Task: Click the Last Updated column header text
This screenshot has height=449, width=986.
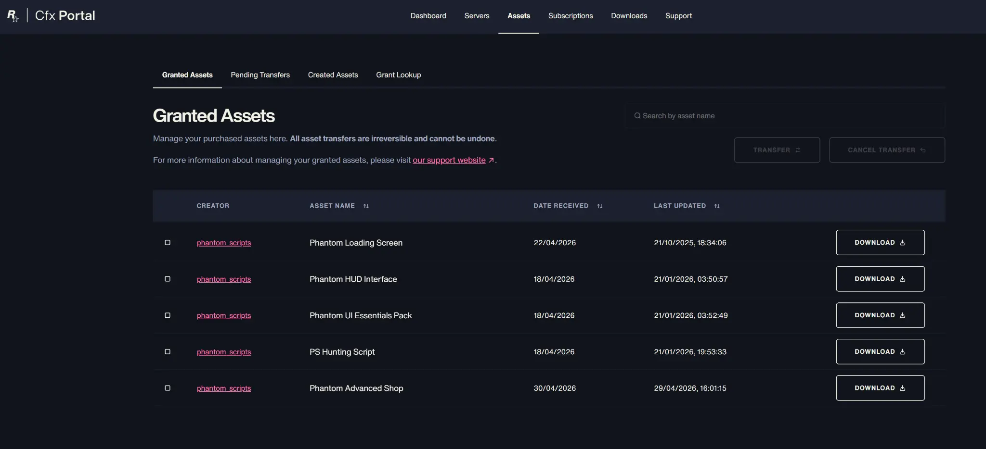Action: [680, 206]
